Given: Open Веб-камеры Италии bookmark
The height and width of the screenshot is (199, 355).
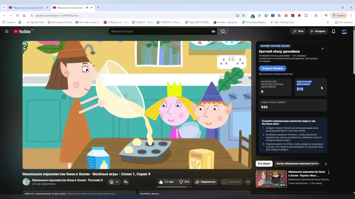Looking at the screenshot, I should (x=60, y=22).
